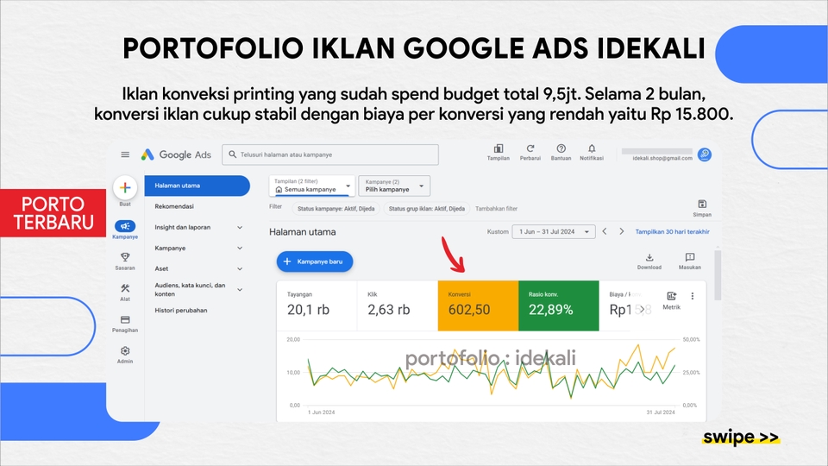Open the Pilih kampanye dropdown
Image resolution: width=828 pixels, height=466 pixels.
pyautogui.click(x=394, y=186)
